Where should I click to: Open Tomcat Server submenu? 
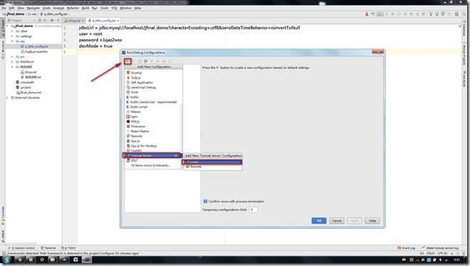(x=152, y=155)
